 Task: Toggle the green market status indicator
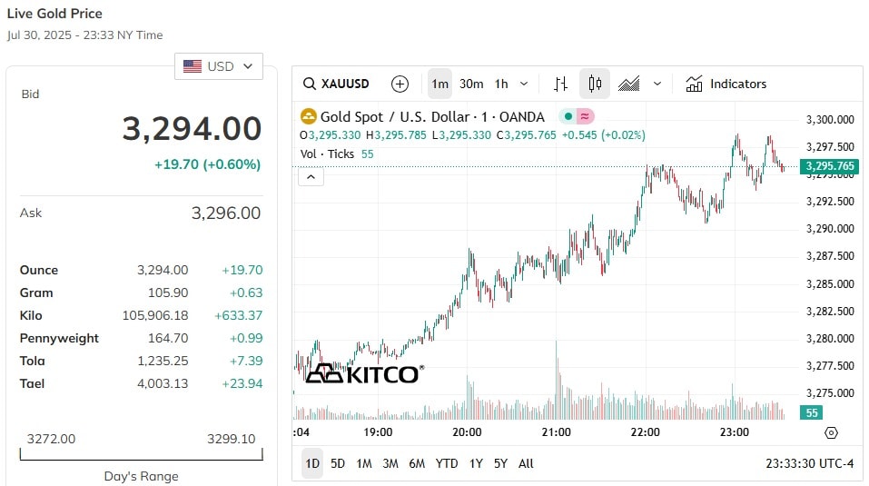pos(568,116)
